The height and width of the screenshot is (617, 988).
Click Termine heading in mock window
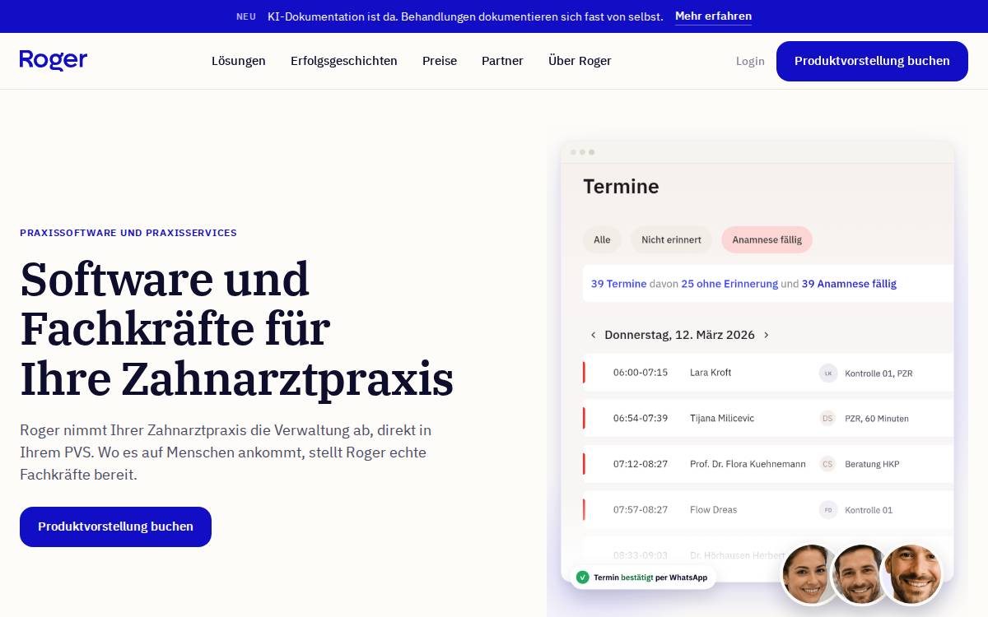(x=621, y=187)
